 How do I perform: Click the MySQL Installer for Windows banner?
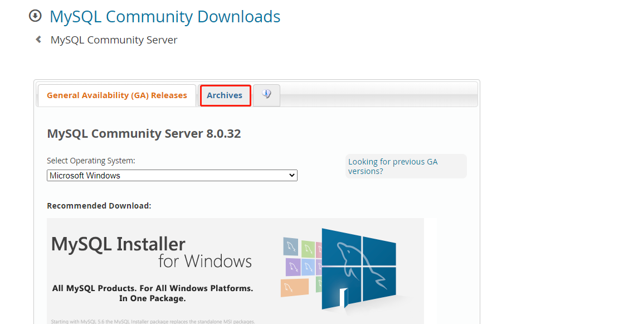[x=235, y=271]
